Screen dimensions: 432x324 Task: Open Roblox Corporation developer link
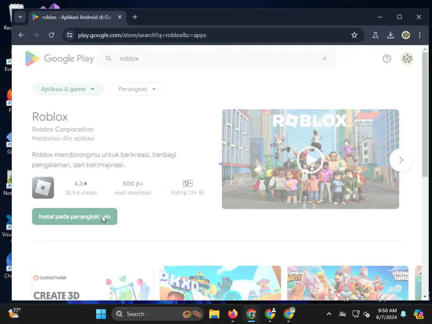[x=63, y=129]
